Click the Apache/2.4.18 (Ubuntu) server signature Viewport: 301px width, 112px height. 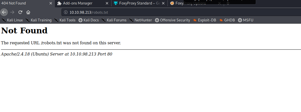pyautogui.click(x=56, y=54)
